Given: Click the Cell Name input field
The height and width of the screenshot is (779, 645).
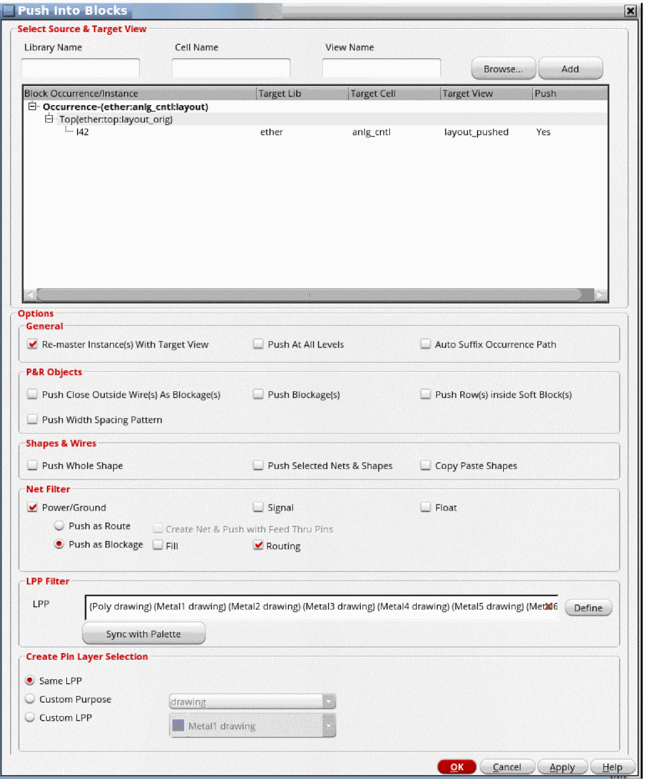Looking at the screenshot, I should click(x=230, y=68).
